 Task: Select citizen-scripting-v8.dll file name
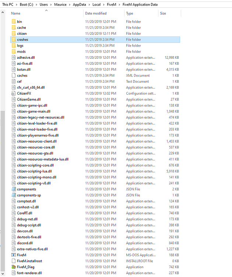(34, 183)
